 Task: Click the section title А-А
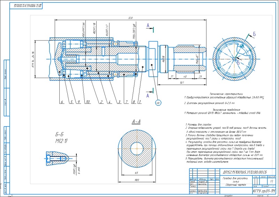pyautogui.click(x=136, y=122)
